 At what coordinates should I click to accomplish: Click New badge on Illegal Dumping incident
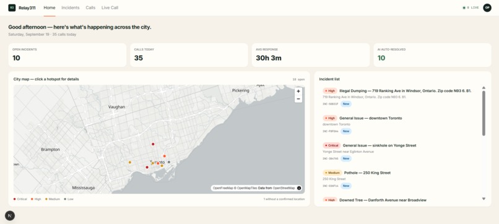pyautogui.click(x=346, y=104)
